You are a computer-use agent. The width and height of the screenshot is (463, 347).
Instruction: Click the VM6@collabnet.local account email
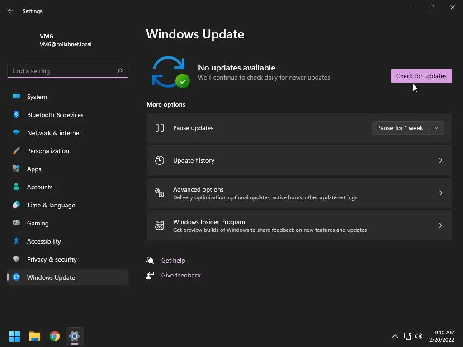pyautogui.click(x=66, y=44)
